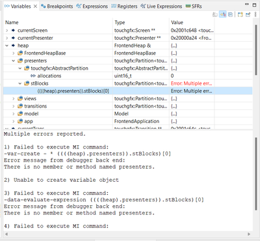Click the horizontal scrollbar right arrow
The image size is (260, 241).
pos(249,234)
